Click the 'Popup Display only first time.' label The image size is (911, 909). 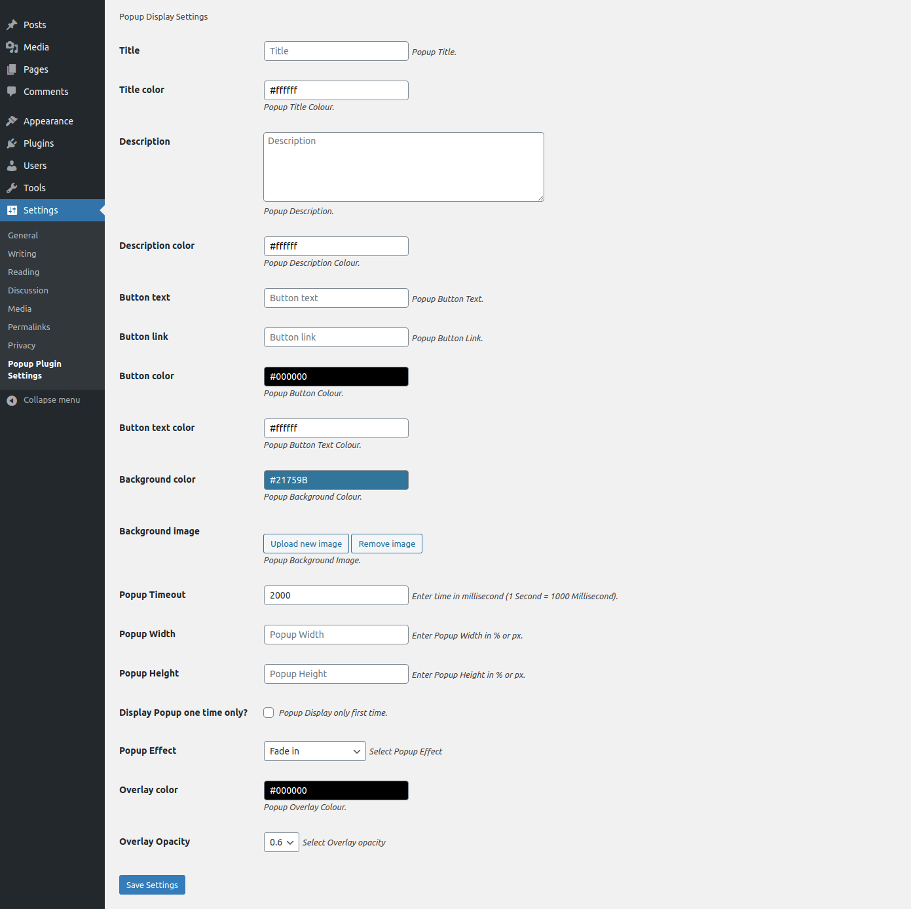pyautogui.click(x=333, y=713)
